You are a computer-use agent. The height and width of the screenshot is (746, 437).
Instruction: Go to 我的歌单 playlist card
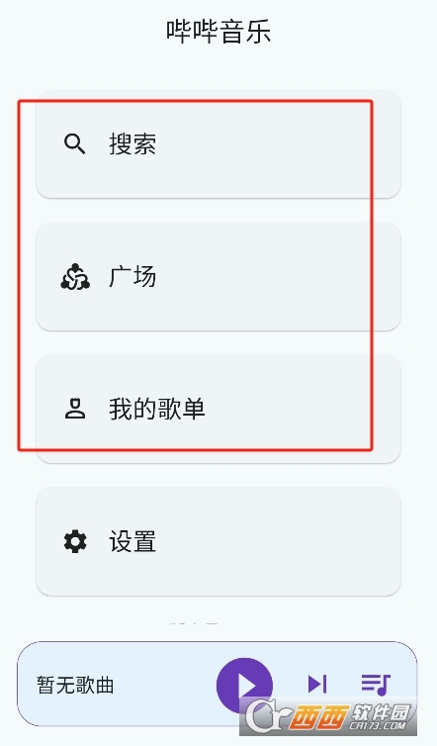218,409
